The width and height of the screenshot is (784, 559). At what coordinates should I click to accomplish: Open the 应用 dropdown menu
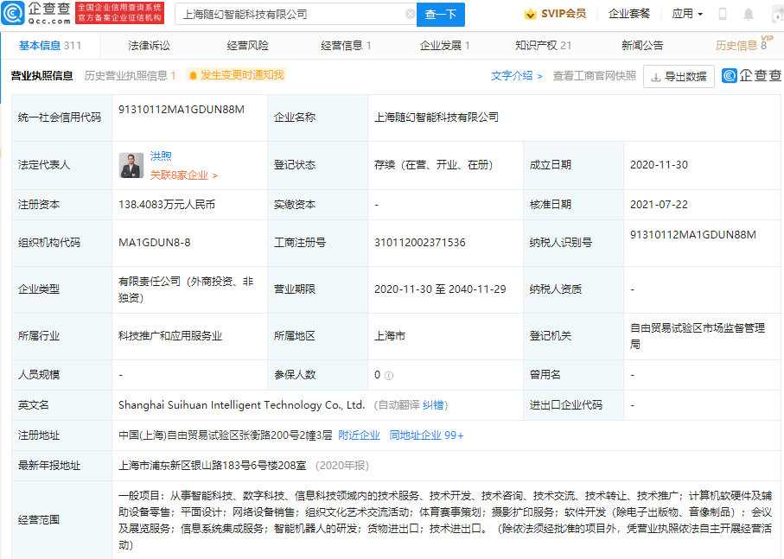(x=685, y=14)
